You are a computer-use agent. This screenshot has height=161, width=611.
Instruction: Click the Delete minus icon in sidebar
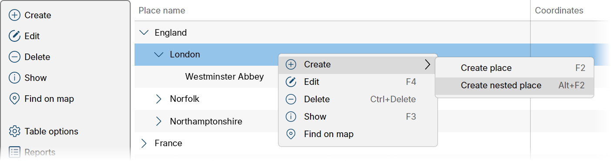tap(15, 57)
